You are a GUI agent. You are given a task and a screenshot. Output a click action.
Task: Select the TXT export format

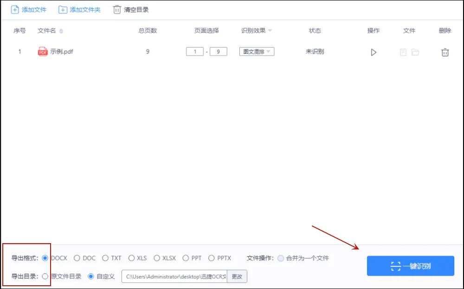[x=106, y=258]
